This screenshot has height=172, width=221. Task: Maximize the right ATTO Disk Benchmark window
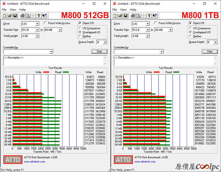click(x=204, y=4)
